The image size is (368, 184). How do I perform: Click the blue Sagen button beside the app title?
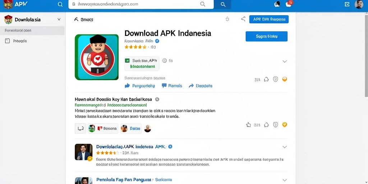(x=267, y=36)
